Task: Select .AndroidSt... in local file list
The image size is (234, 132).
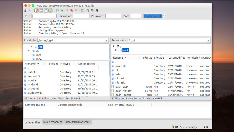Action: pyautogui.click(x=61, y=76)
